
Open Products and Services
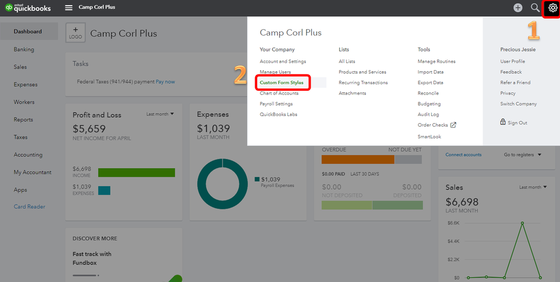pyautogui.click(x=363, y=72)
